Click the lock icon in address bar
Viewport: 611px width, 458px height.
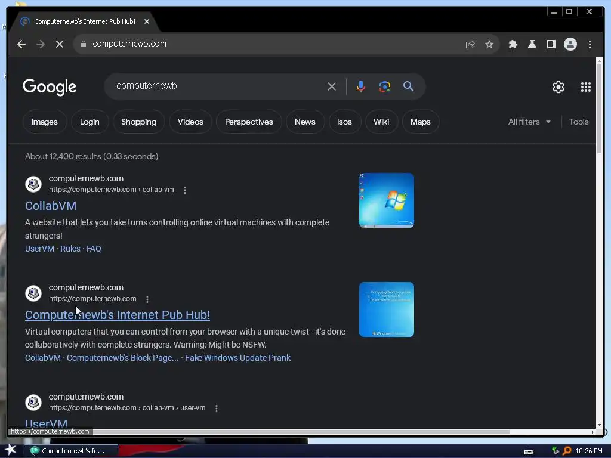tap(83, 44)
